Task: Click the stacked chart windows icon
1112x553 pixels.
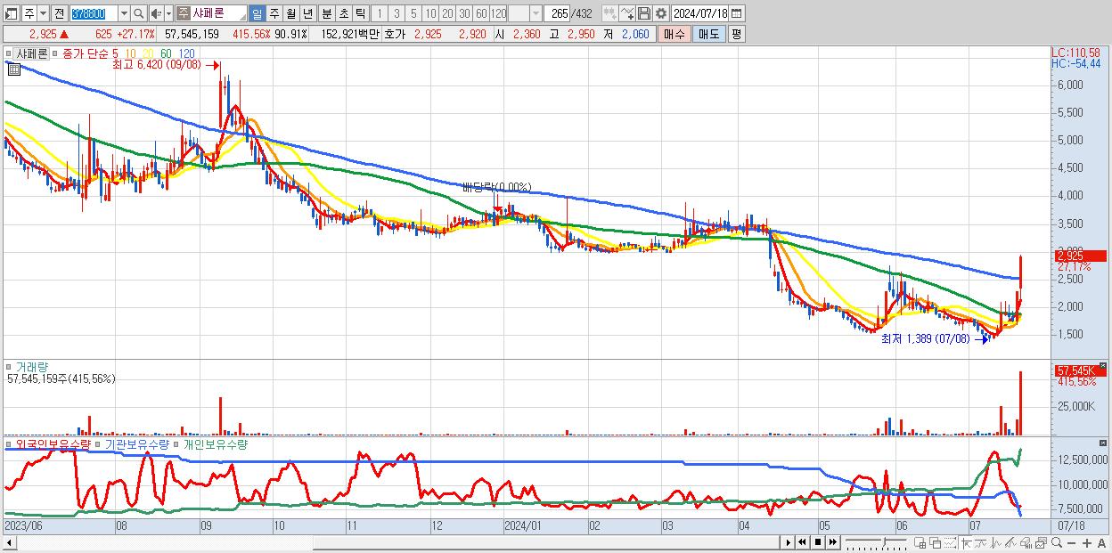Action: pos(1041,542)
